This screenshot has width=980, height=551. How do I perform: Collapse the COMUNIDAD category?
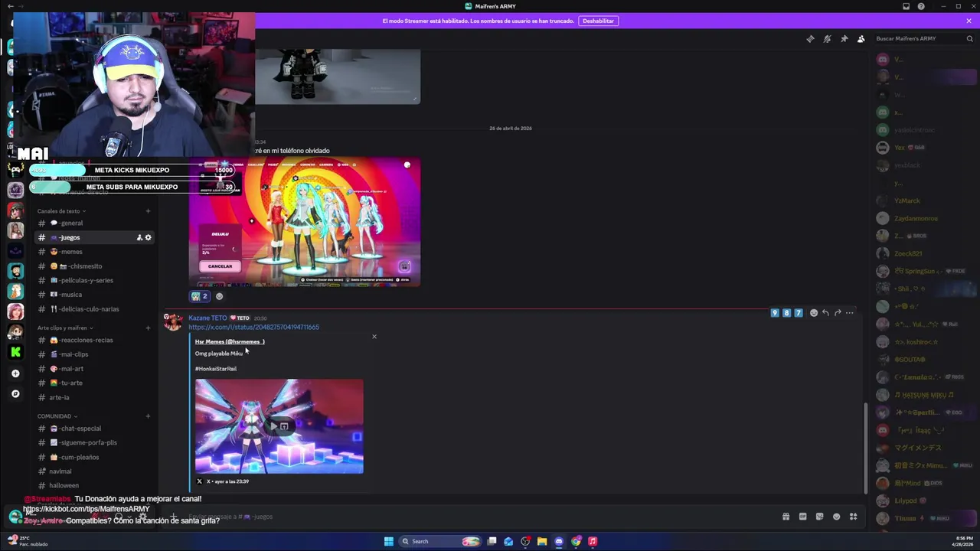57,416
